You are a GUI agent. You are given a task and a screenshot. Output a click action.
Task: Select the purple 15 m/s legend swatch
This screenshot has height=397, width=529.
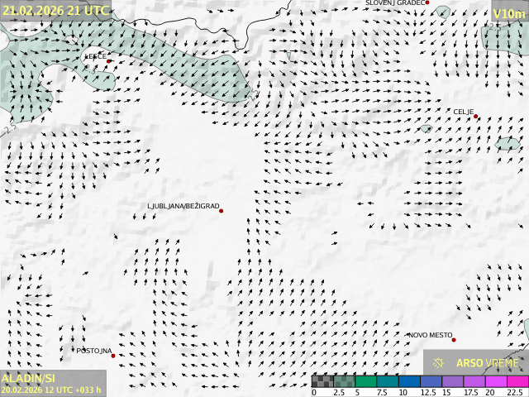point(452,381)
